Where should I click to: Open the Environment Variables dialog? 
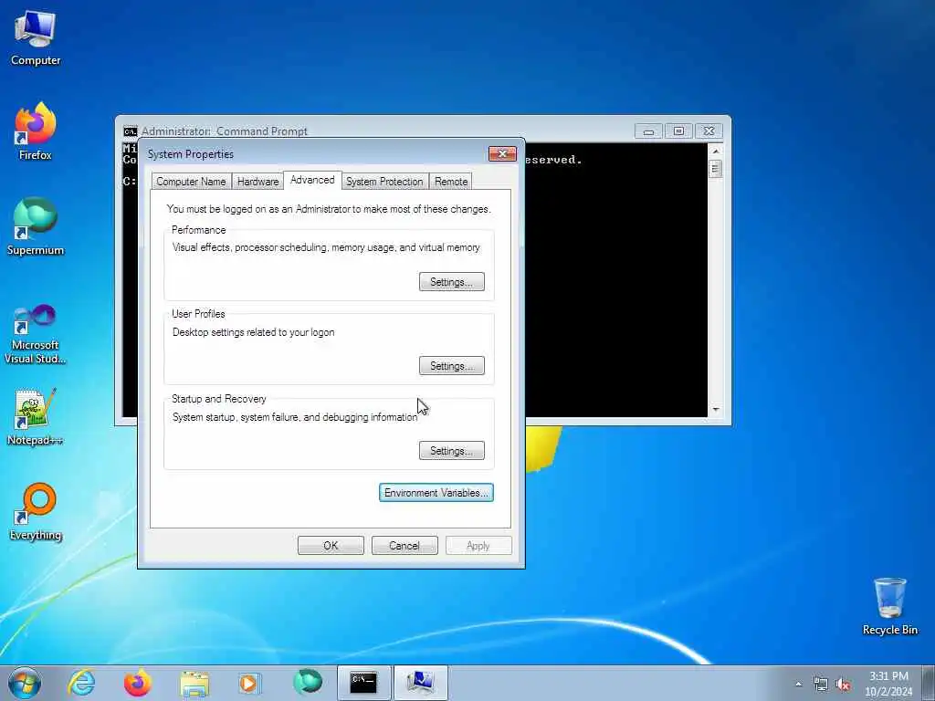[x=436, y=492]
